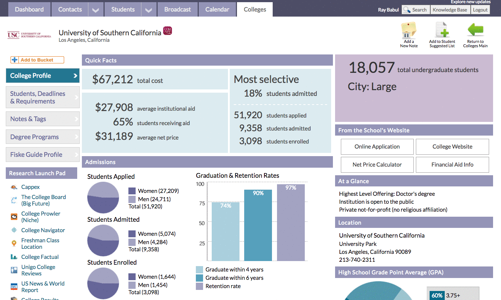Click the Unigo College Reviews icon
Screen dimensions: 501x300
(x=14, y=270)
